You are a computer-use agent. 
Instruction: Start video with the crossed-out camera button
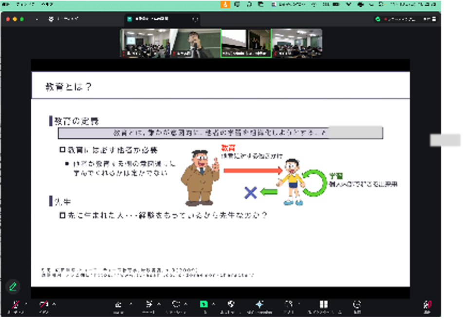45,305
